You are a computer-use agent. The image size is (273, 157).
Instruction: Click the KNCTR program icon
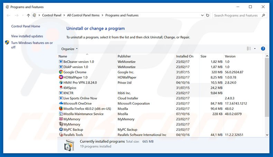click(61, 93)
